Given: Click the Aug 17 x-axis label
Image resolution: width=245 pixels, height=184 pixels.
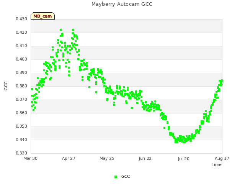Looking at the screenshot, I should coord(222,158).
